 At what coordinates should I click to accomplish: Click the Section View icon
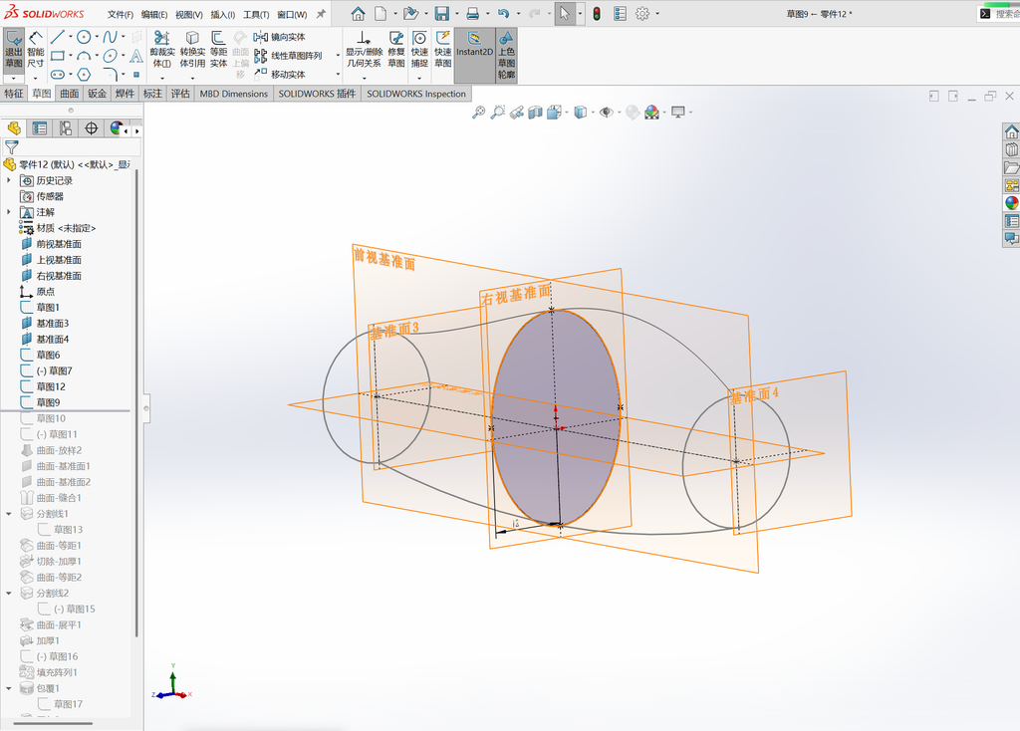[x=535, y=113]
